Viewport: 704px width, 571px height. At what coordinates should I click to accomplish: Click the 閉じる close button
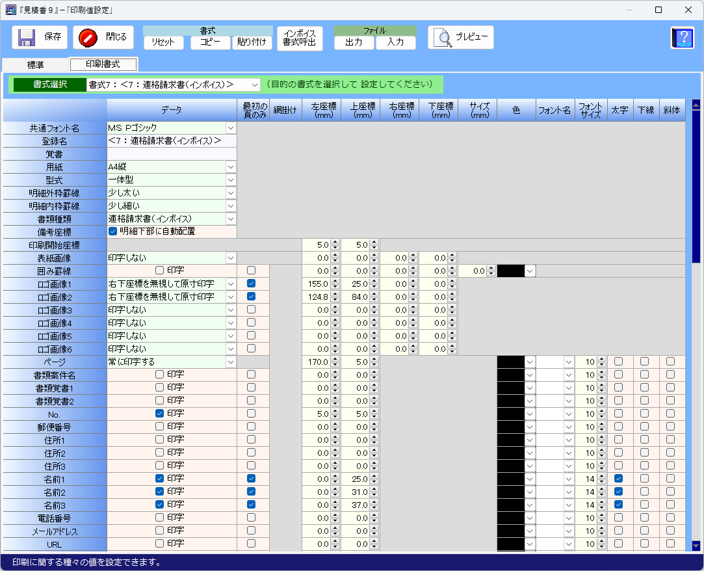click(x=103, y=37)
